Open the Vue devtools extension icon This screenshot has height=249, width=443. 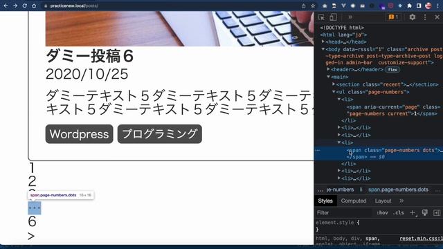(x=343, y=6)
